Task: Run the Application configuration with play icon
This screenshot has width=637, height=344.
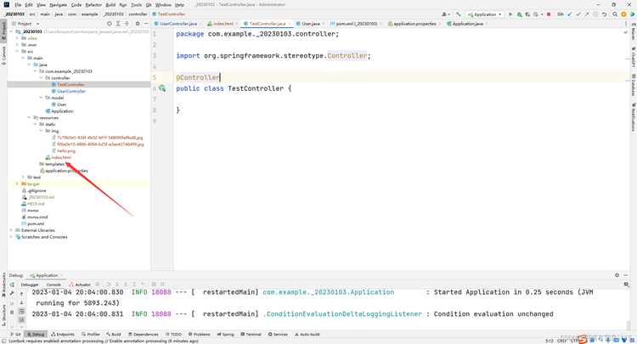Action: (510, 14)
